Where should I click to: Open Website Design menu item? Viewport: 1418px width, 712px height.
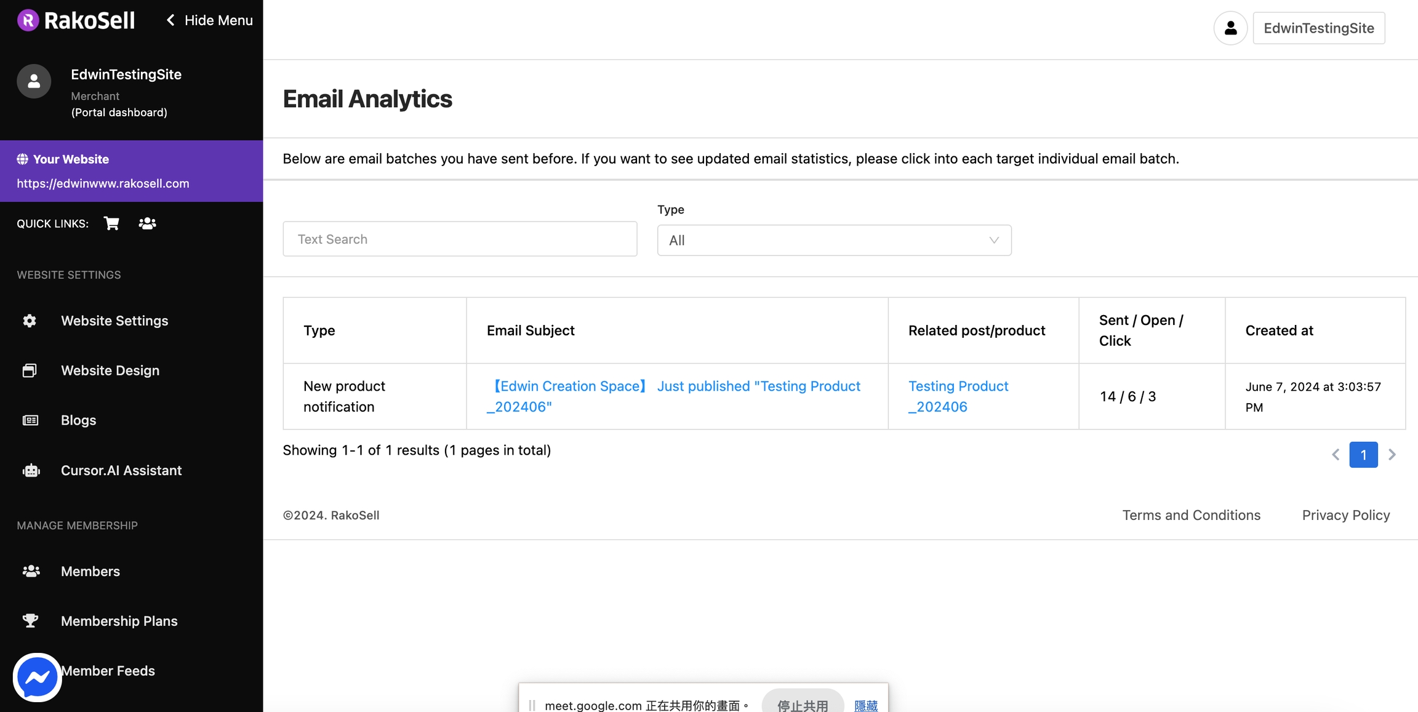point(110,370)
